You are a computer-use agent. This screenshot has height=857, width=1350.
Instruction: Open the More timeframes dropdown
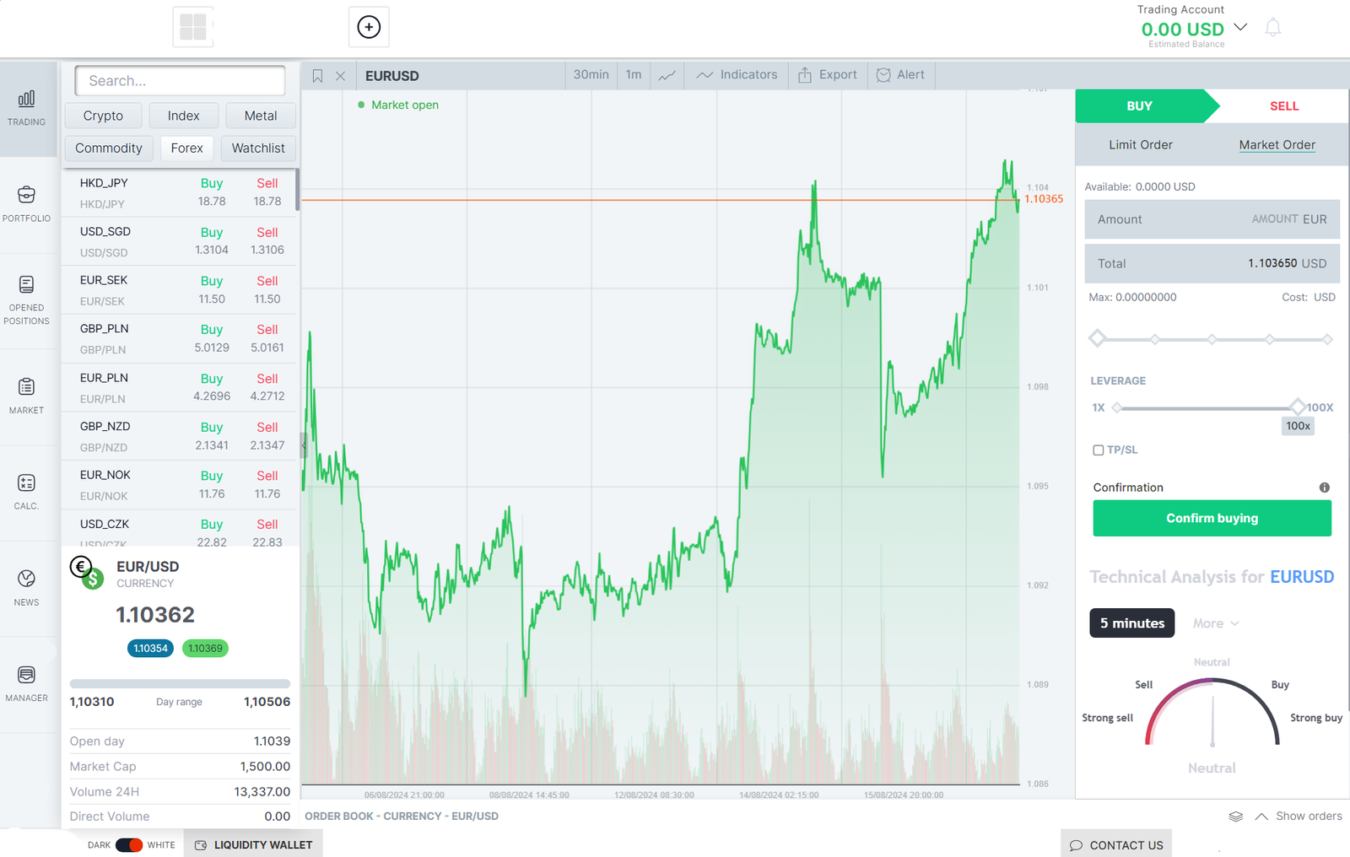point(1215,623)
